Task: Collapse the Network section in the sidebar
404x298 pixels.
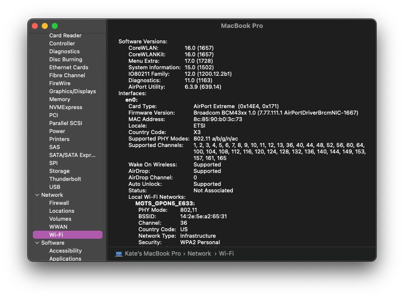Action: (x=37, y=195)
